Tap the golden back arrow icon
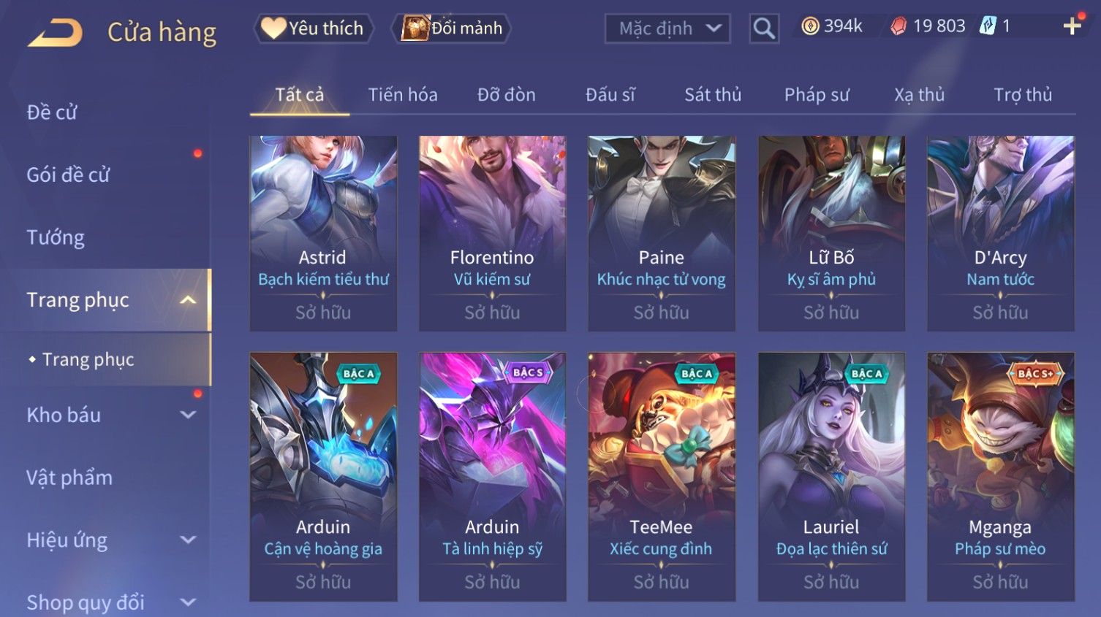Image resolution: width=1101 pixels, height=617 pixels. coord(55,32)
